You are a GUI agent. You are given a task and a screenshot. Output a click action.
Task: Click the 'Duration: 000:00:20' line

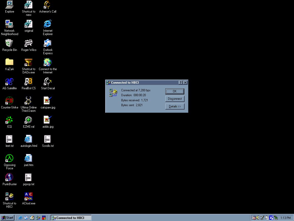(x=133, y=95)
